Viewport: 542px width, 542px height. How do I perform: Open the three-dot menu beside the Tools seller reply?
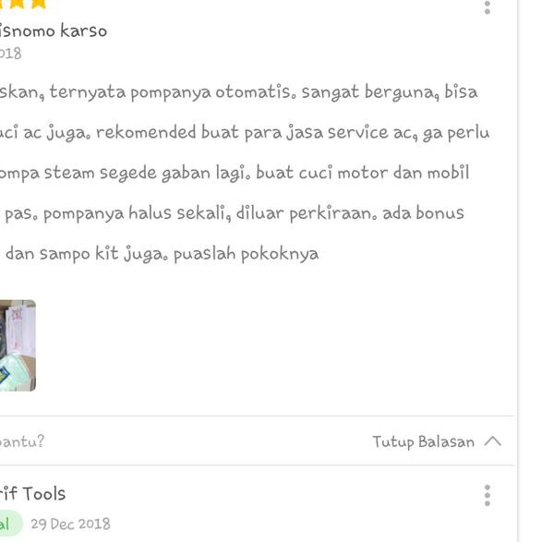[x=487, y=495]
